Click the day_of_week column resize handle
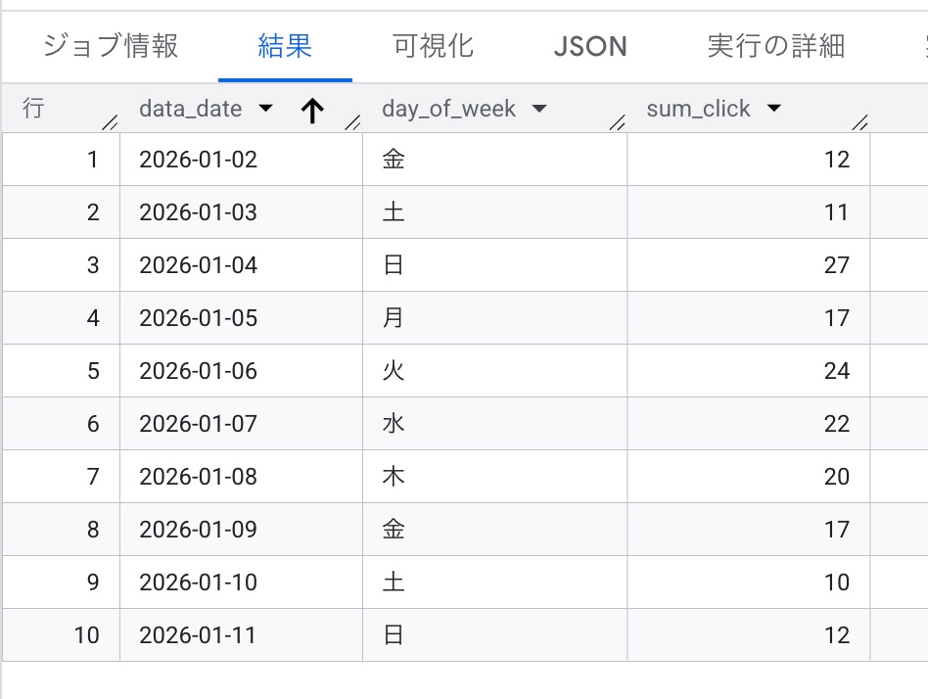 pyautogui.click(x=617, y=122)
